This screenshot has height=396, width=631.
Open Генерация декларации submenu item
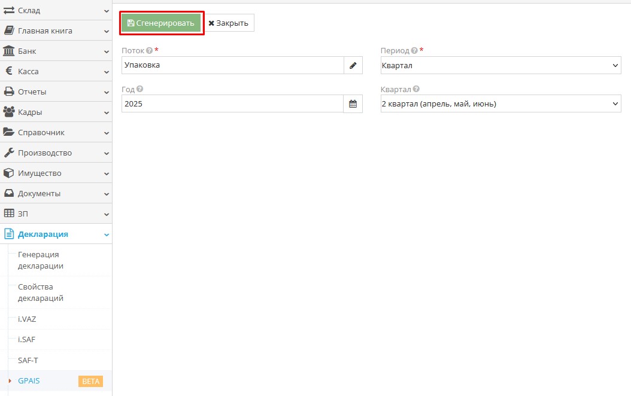41,260
